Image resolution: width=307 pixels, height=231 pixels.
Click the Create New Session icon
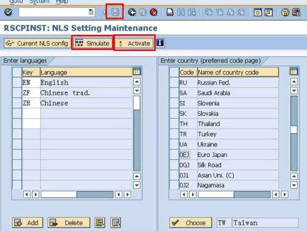point(258,12)
